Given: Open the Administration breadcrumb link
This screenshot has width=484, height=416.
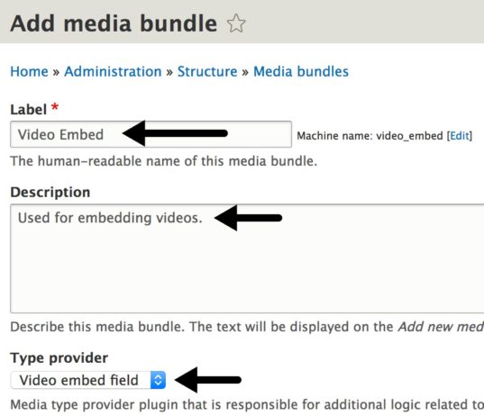Looking at the screenshot, I should pos(113,71).
